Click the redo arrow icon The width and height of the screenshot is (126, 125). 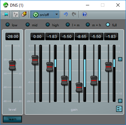coord(74,14)
